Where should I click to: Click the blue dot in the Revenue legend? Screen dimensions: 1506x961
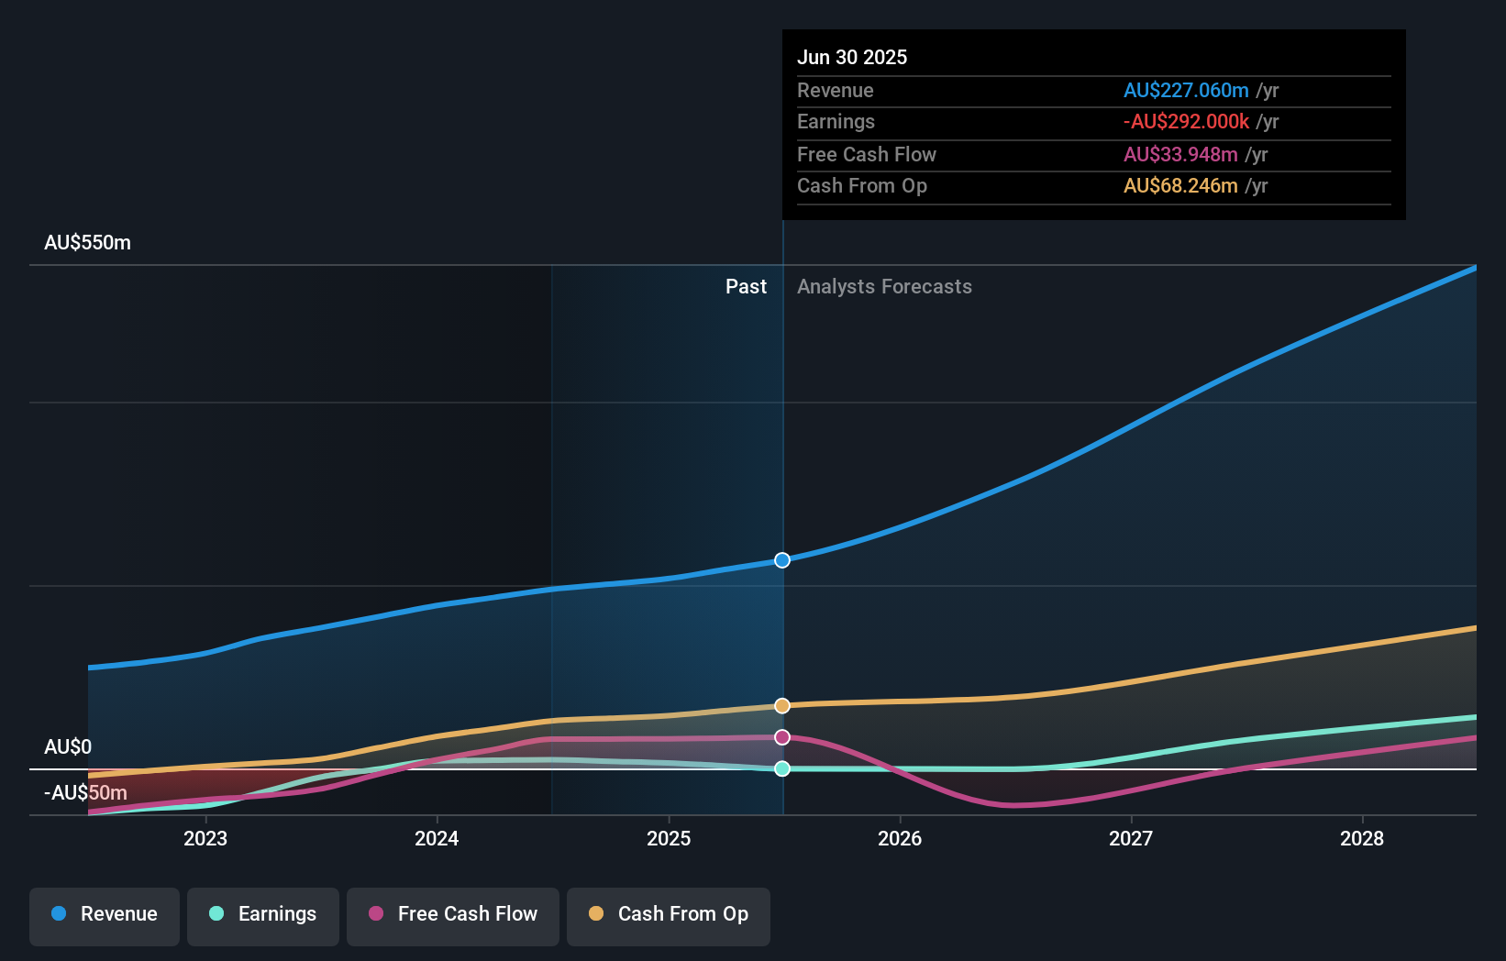click(60, 914)
